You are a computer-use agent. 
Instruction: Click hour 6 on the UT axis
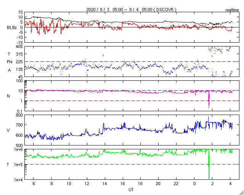coord(34,184)
